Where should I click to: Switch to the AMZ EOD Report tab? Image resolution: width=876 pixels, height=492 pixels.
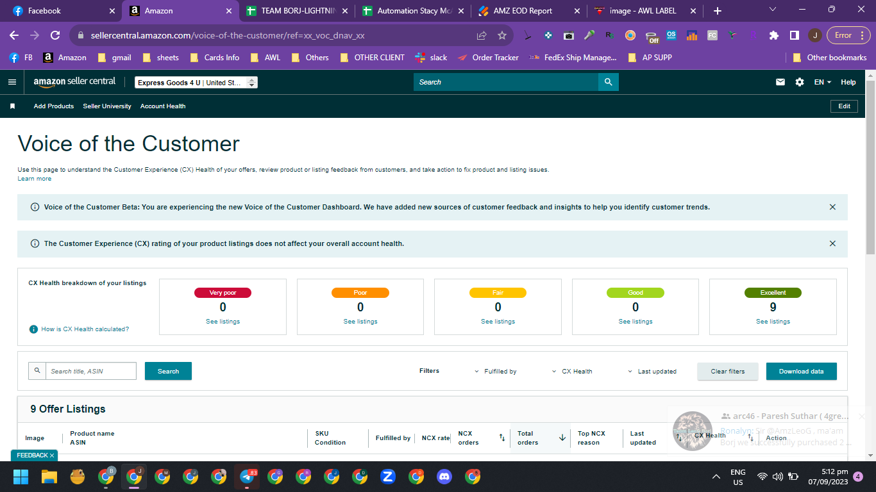(x=530, y=11)
